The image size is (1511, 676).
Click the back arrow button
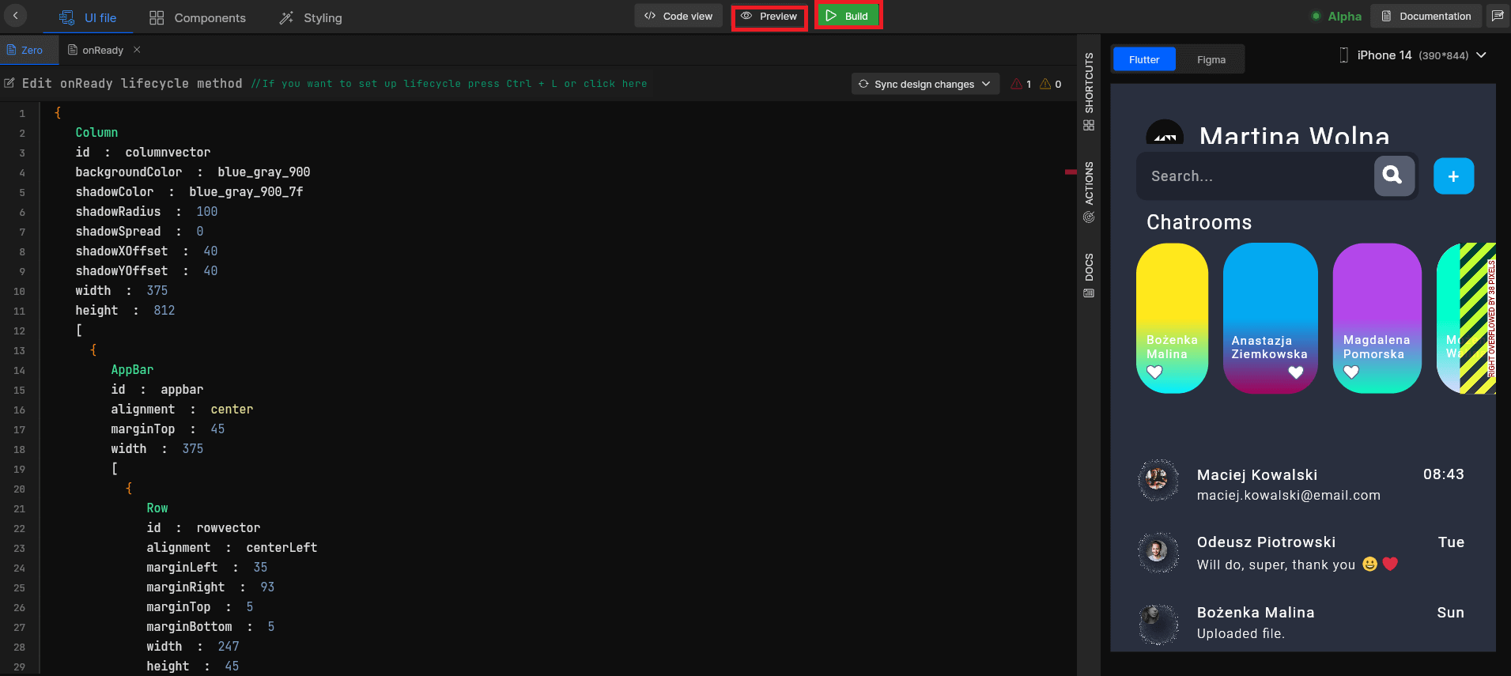click(x=15, y=16)
